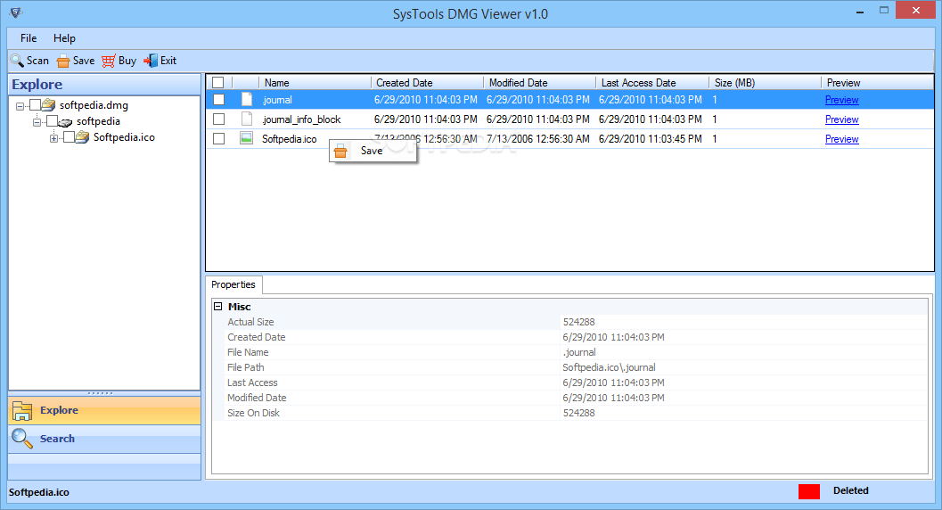Click the Buy shopping cart icon
This screenshot has width=942, height=510.
[x=109, y=61]
